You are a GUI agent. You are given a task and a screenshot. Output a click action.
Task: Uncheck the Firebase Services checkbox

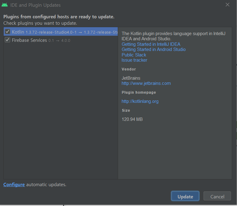click(x=7, y=40)
